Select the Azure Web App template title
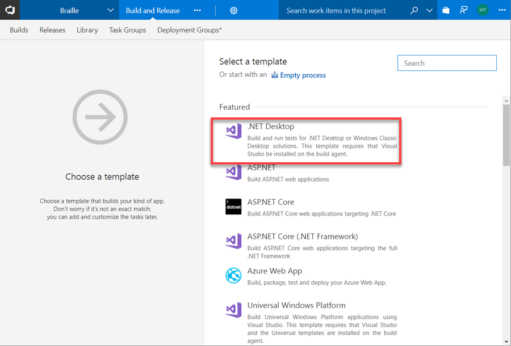This screenshot has width=511, height=346. pyautogui.click(x=274, y=271)
